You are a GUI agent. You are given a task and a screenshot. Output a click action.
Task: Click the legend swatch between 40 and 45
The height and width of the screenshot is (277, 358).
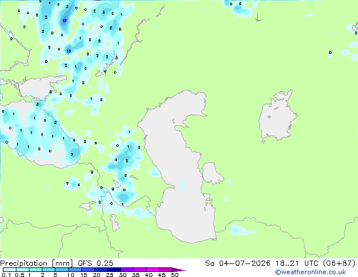(153, 270)
